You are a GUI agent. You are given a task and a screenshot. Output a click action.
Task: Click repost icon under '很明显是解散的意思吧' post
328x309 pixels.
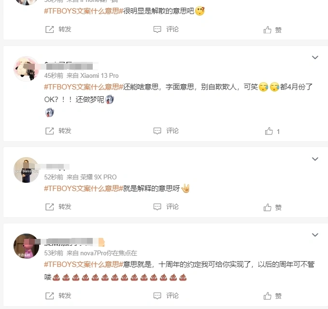click(50, 29)
